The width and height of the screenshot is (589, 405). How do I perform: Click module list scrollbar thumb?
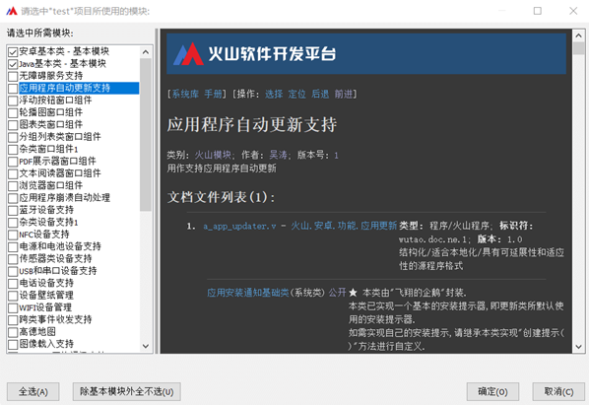(146, 134)
